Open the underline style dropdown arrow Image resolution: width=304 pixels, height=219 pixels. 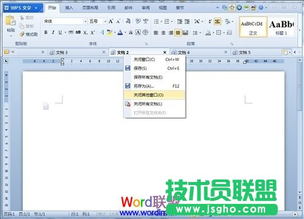65,33
